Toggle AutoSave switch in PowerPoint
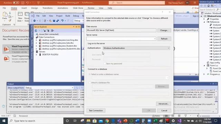 16,3
